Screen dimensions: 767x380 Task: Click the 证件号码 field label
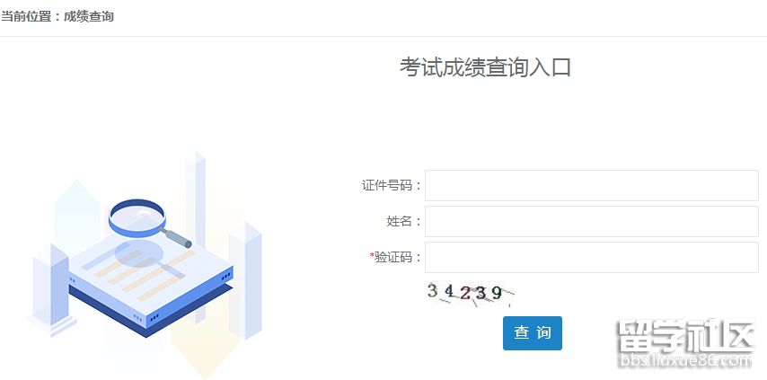click(386, 185)
